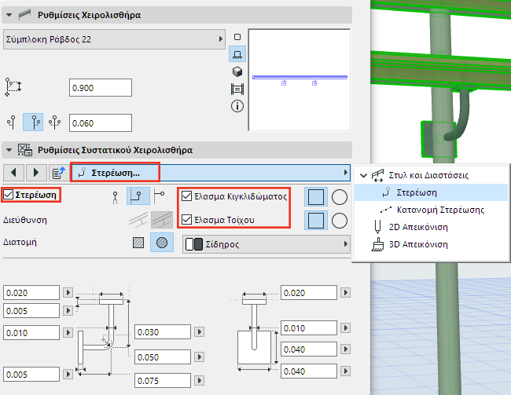This screenshot has width=511, height=395.
Task: Click the green wall plate in 3D view
Action: click(x=428, y=140)
